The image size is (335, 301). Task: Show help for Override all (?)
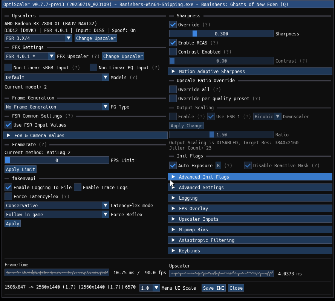click(217, 90)
